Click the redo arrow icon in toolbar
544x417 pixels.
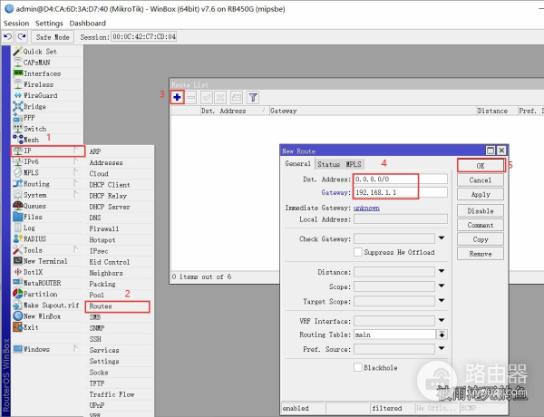coord(22,37)
